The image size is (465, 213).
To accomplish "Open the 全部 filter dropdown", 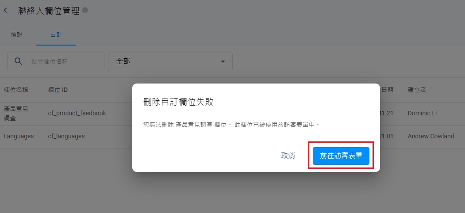I will [x=170, y=61].
